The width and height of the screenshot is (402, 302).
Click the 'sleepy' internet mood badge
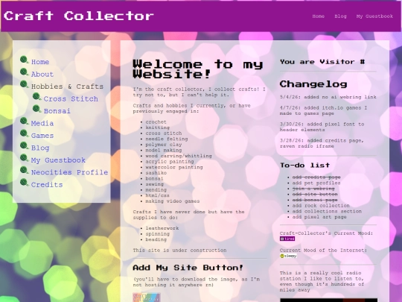288,256
